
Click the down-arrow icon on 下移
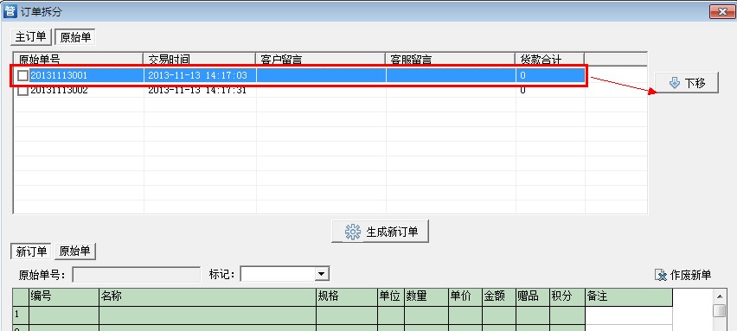point(675,83)
